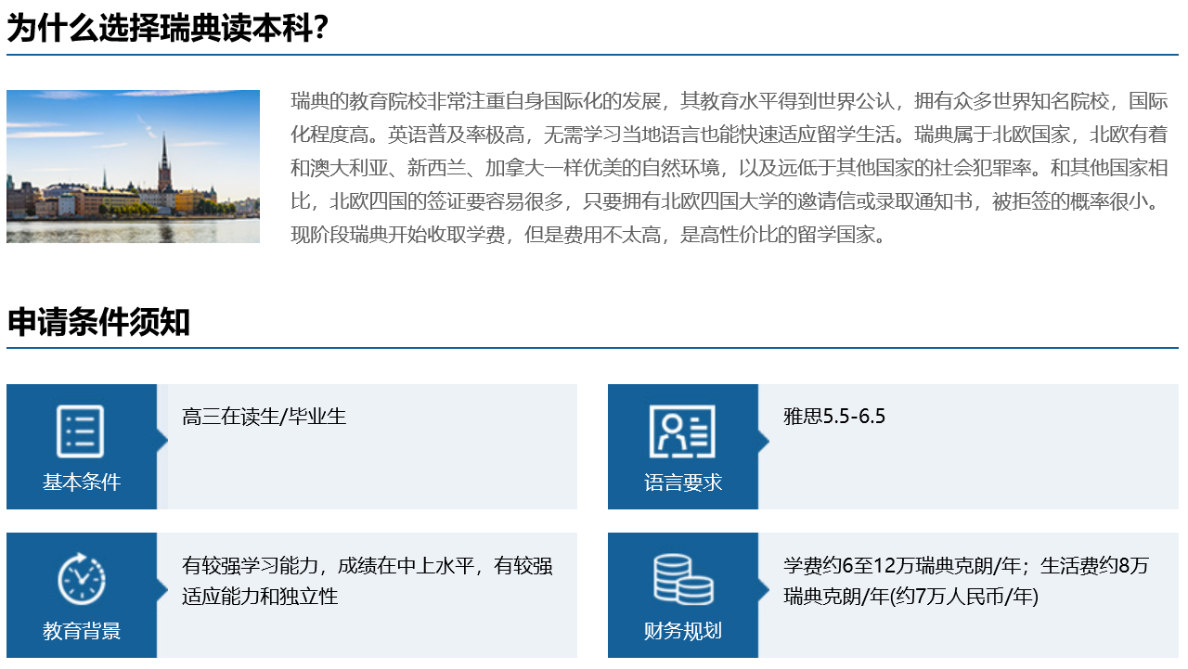Select the 基本条件 label

click(81, 482)
